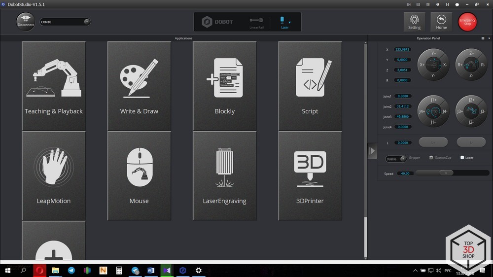Jog joint J4+
The height and width of the screenshot is (277, 493).
422,111
